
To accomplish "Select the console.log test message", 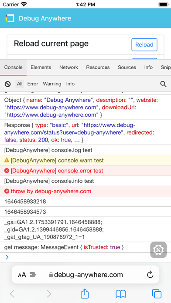I will pos(48,150).
